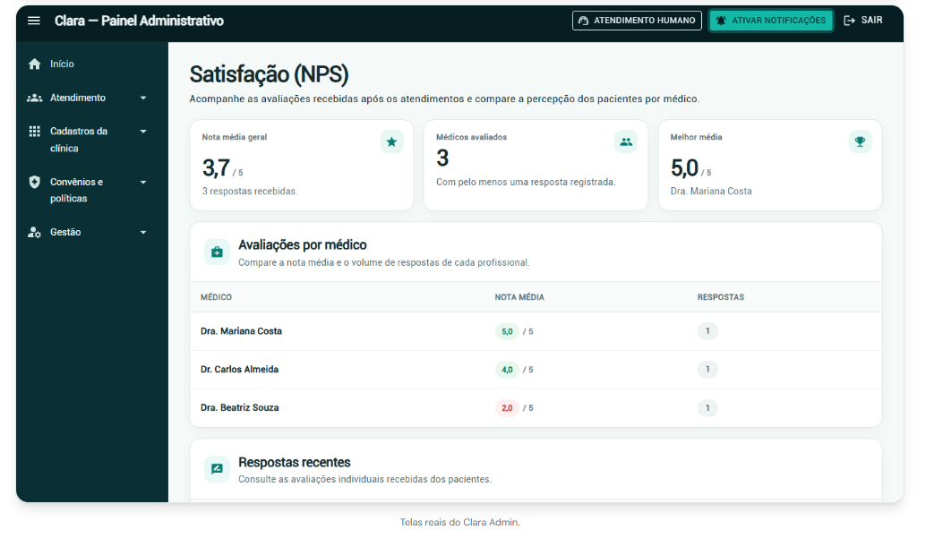
Task: Click the Avaliações por médico heading
Action: 303,244
